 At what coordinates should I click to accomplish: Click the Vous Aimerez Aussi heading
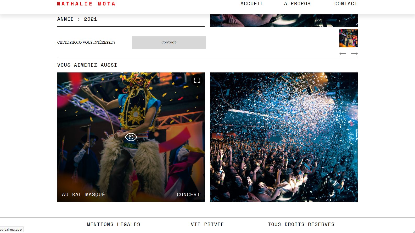tap(87, 65)
